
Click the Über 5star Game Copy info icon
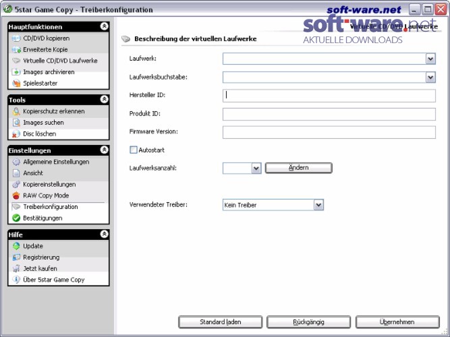coord(16,280)
